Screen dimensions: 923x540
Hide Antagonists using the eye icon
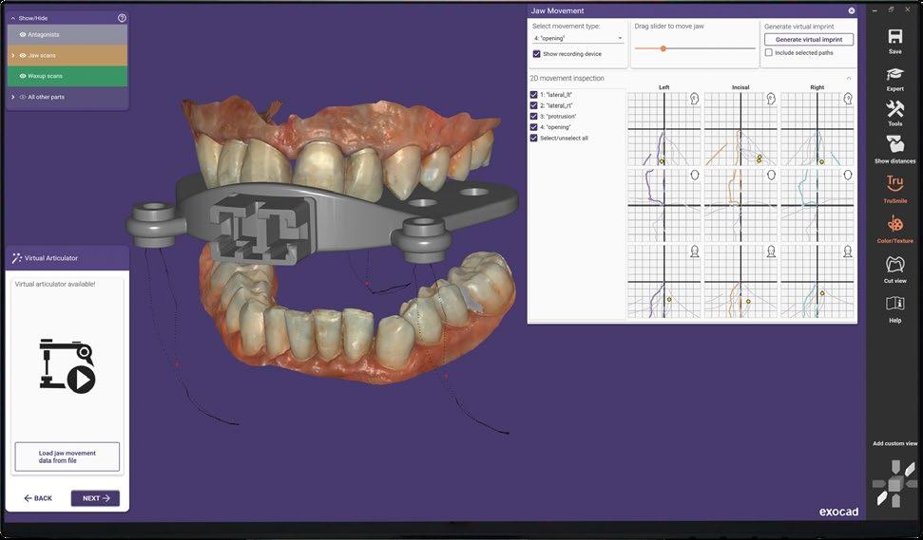tap(23, 35)
